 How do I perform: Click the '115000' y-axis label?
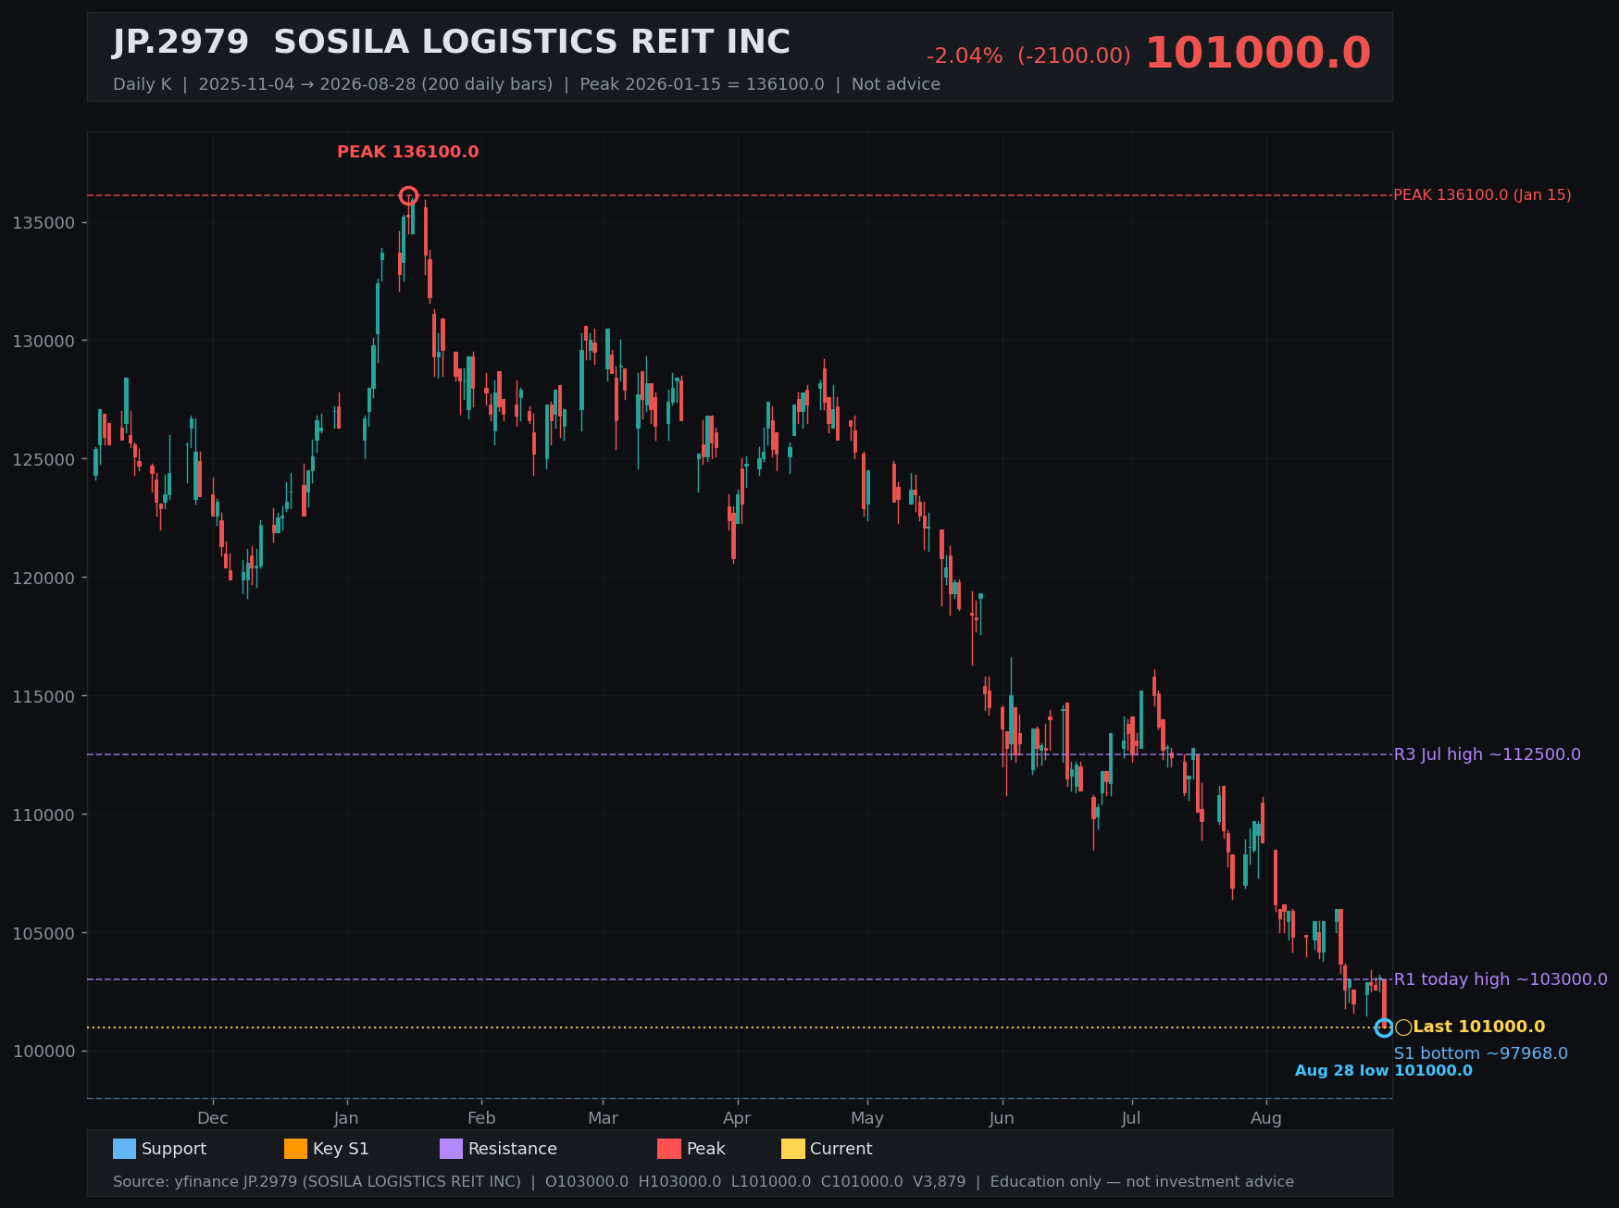coord(44,697)
